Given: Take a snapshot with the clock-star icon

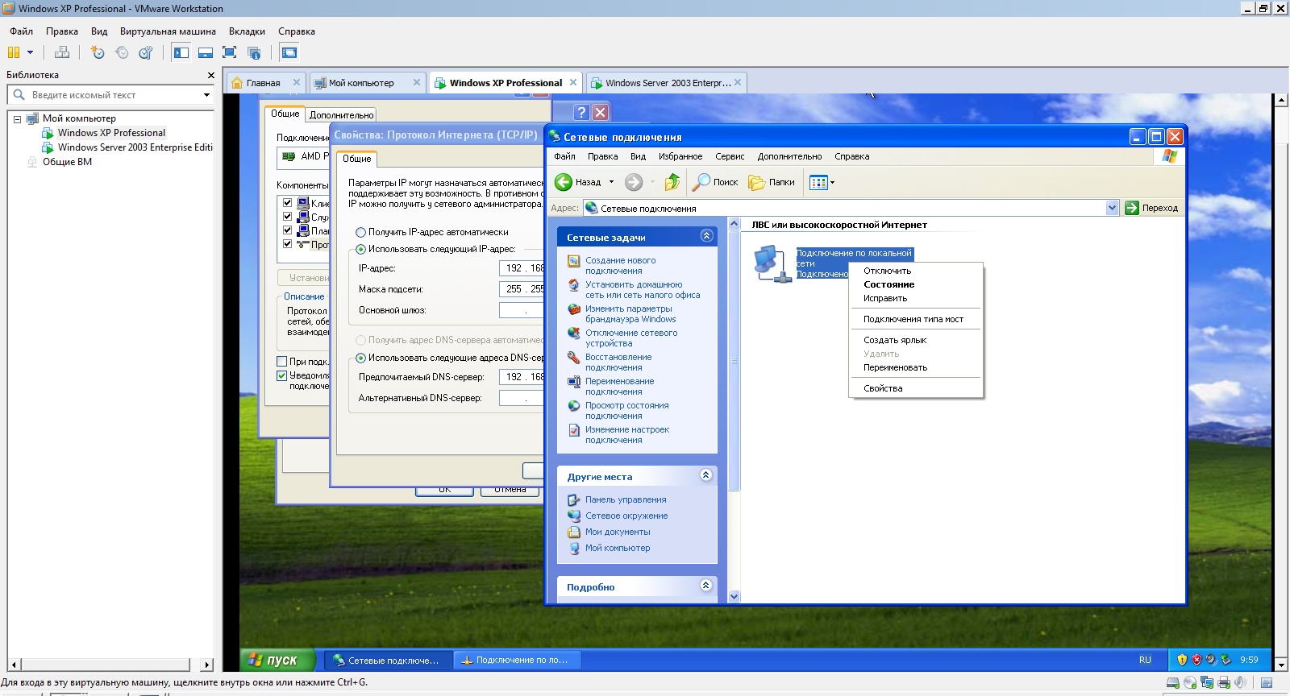Looking at the screenshot, I should (x=98, y=52).
